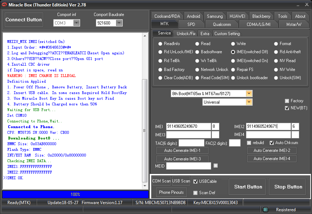The image size is (312, 214).
Task: Click the log panel vertical scrollbar thumb
Action: pyautogui.click(x=145, y=131)
